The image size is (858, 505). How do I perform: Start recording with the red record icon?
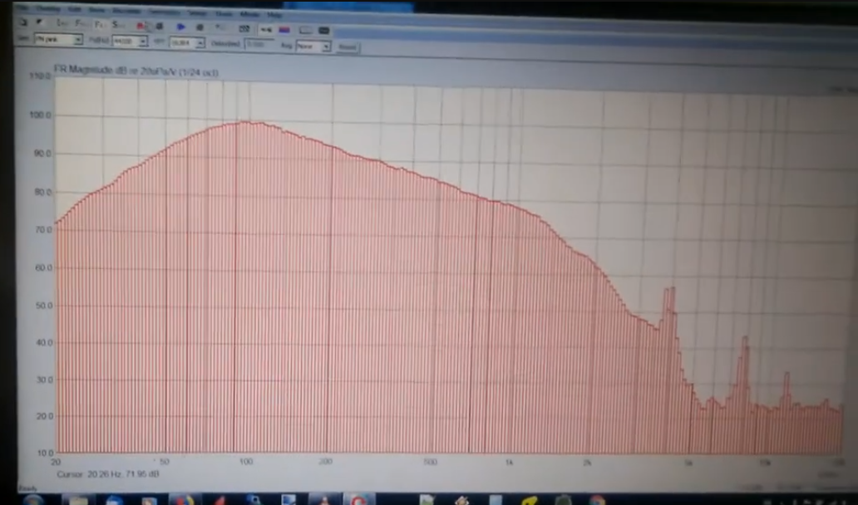tap(141, 26)
